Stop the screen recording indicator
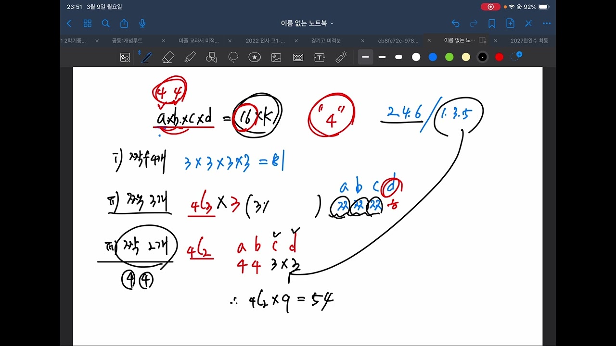The width and height of the screenshot is (616, 346). (490, 7)
